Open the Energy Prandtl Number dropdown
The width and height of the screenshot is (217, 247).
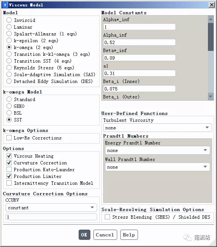tap(158, 150)
